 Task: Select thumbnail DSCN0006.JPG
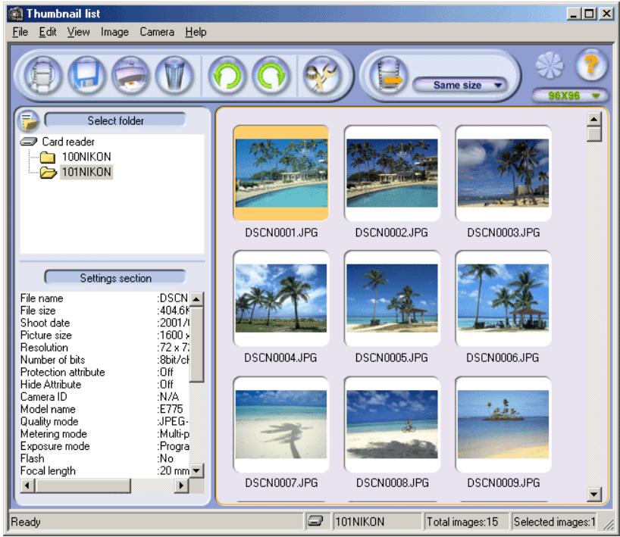pyautogui.click(x=503, y=298)
